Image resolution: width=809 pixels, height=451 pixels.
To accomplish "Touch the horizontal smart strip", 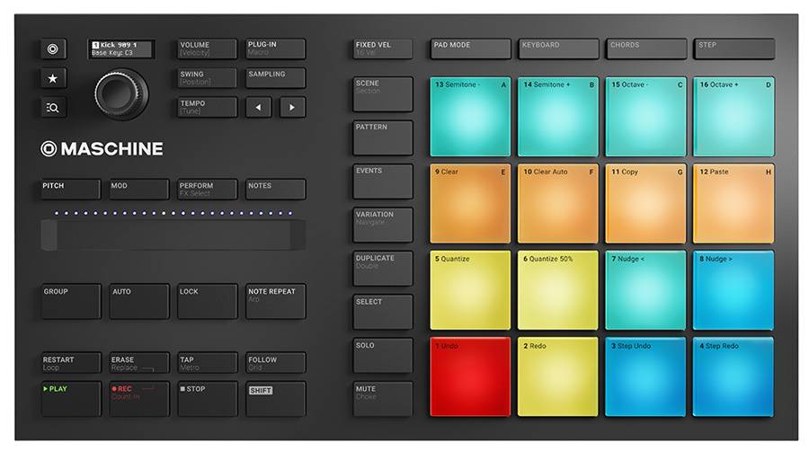I will point(173,235).
